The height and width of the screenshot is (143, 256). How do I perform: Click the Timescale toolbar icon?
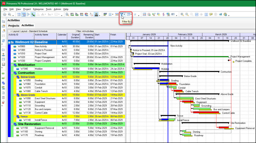[117, 15]
